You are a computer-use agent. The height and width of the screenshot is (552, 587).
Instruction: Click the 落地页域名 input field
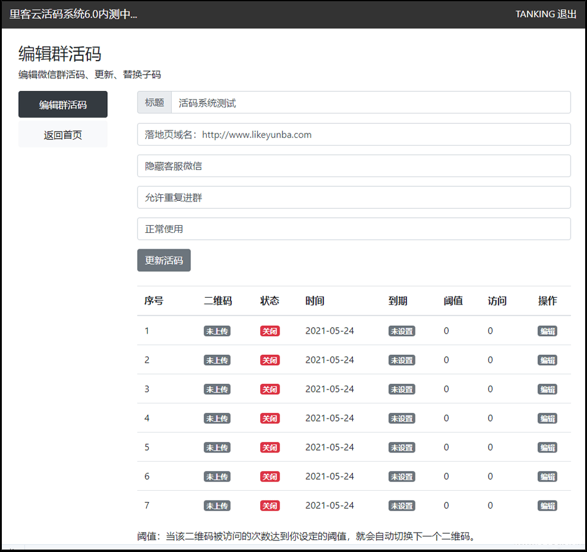click(x=354, y=134)
